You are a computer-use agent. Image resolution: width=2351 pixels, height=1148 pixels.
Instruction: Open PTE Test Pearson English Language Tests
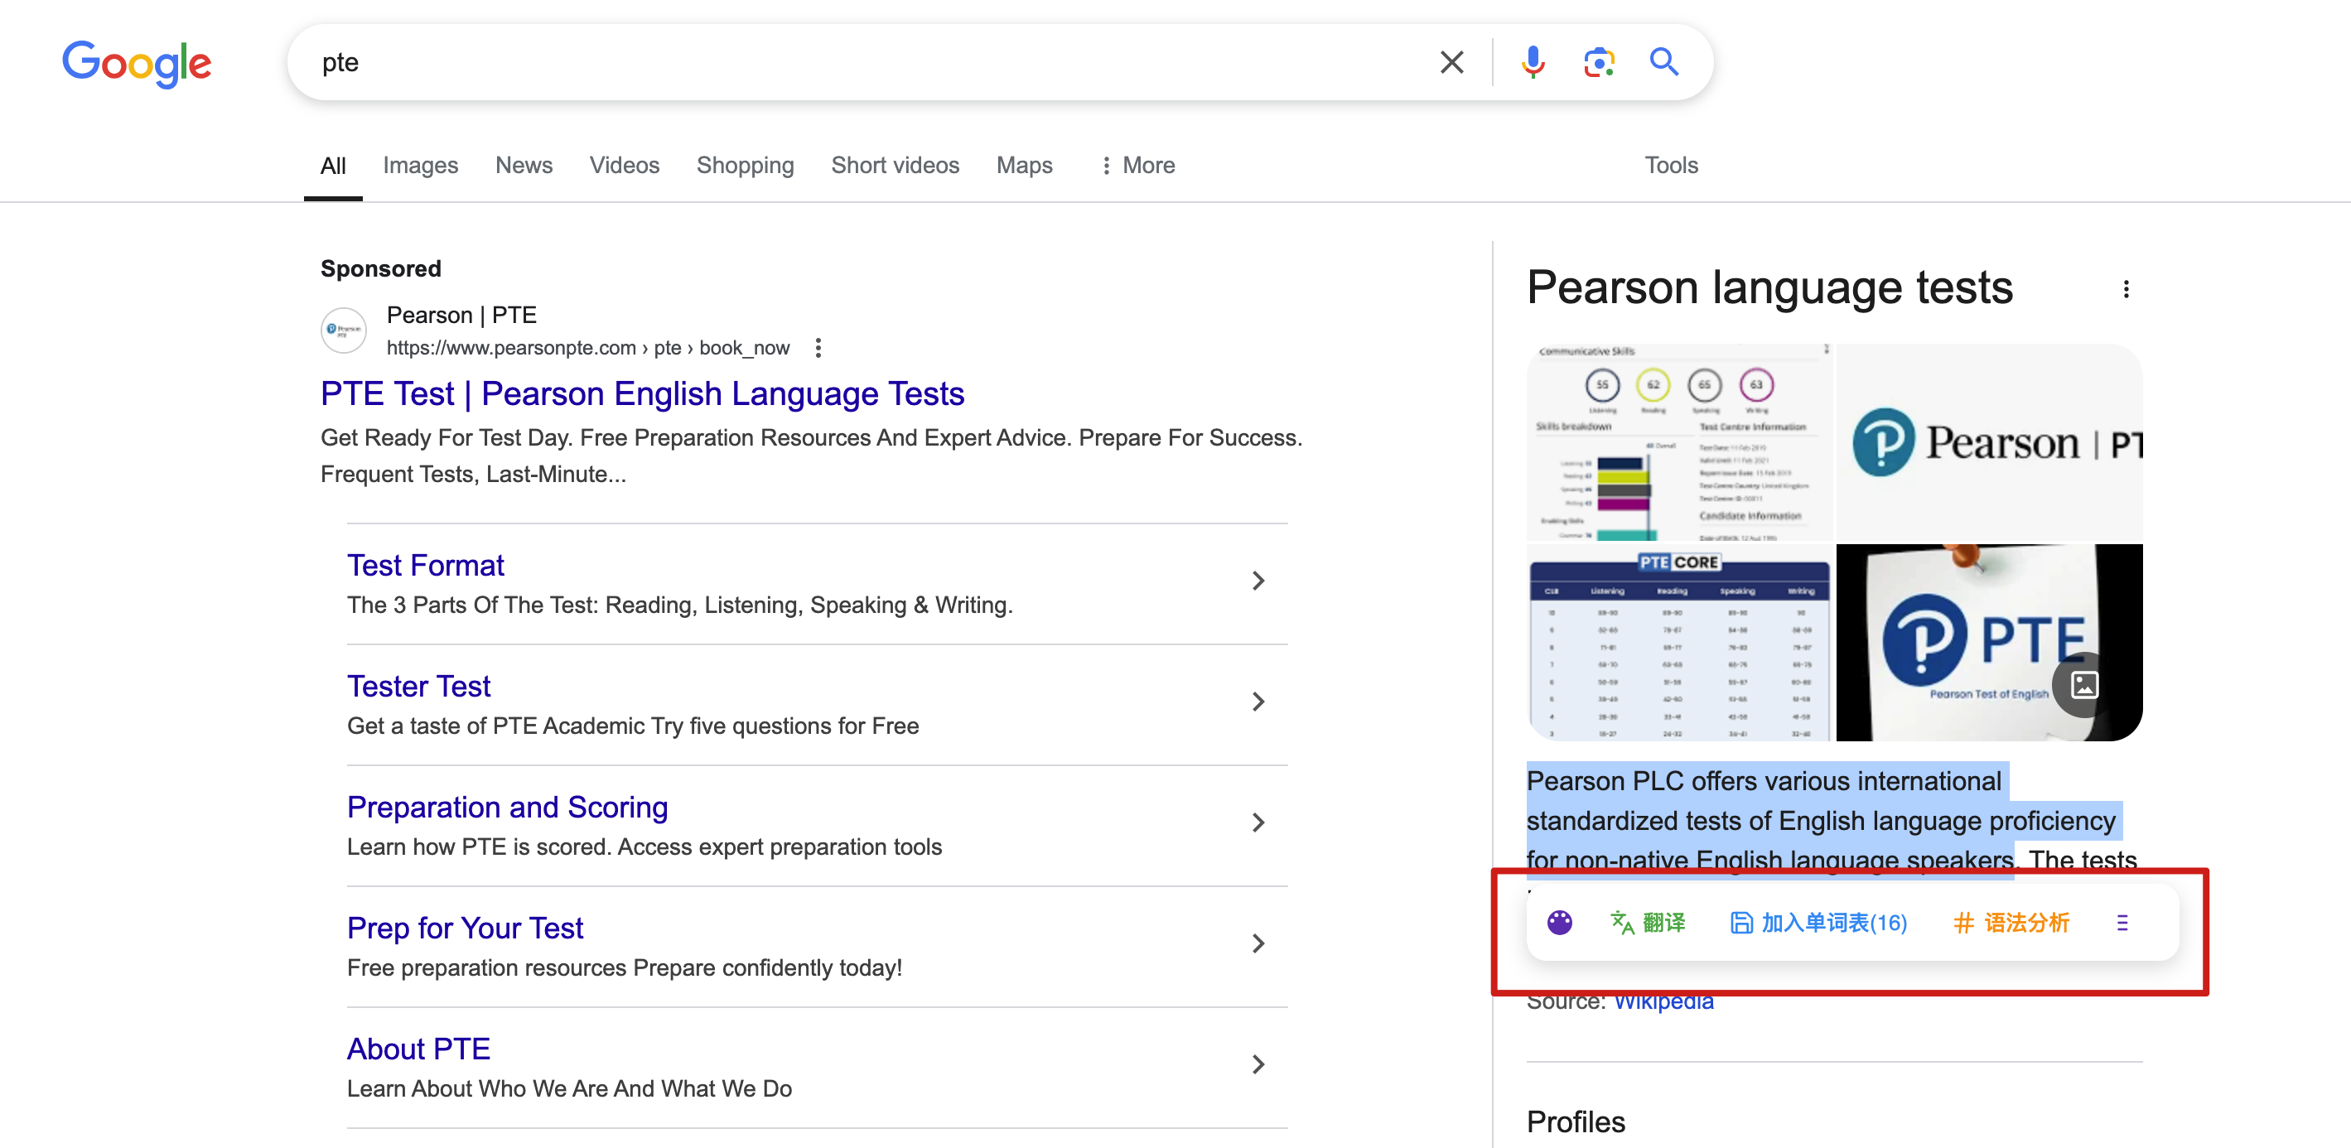[x=642, y=393]
